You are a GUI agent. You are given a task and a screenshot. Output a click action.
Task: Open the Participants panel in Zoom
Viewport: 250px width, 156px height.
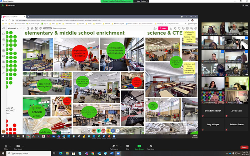coord(114,147)
